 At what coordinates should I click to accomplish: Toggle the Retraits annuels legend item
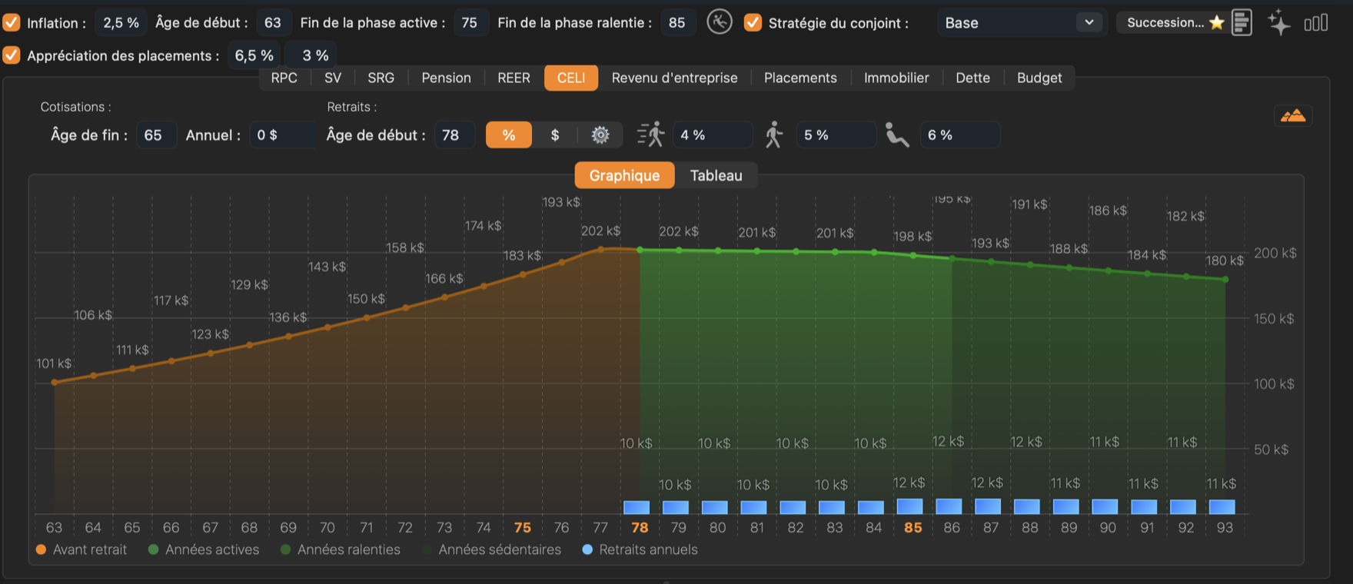pyautogui.click(x=640, y=549)
